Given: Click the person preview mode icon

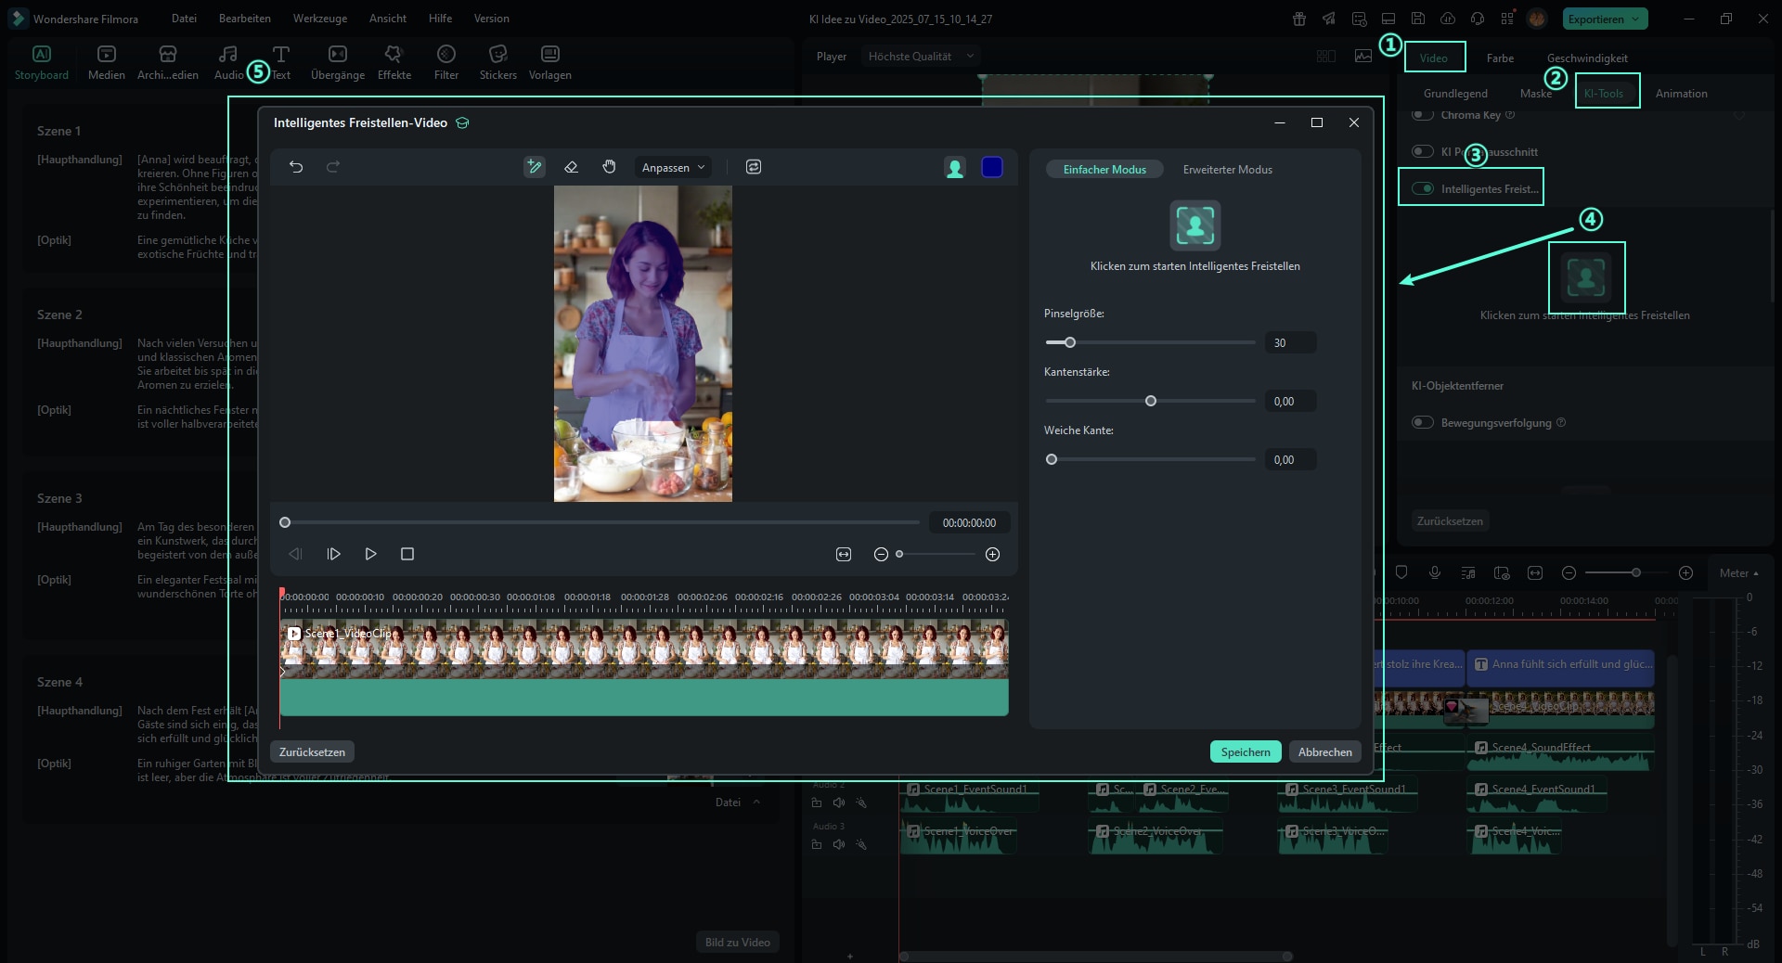Looking at the screenshot, I should click(x=955, y=167).
